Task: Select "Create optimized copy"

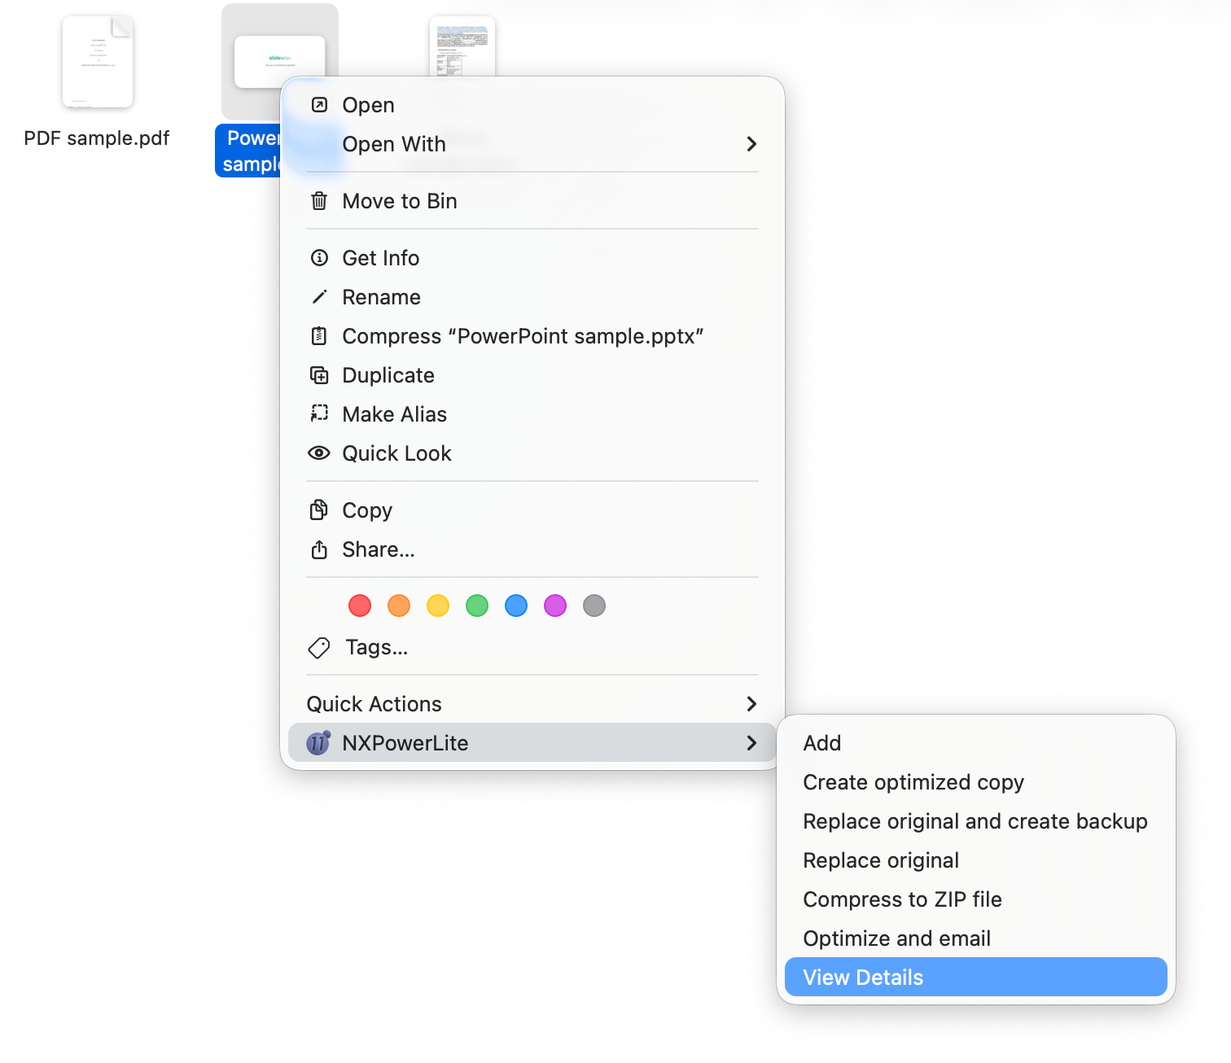Action: (913, 782)
